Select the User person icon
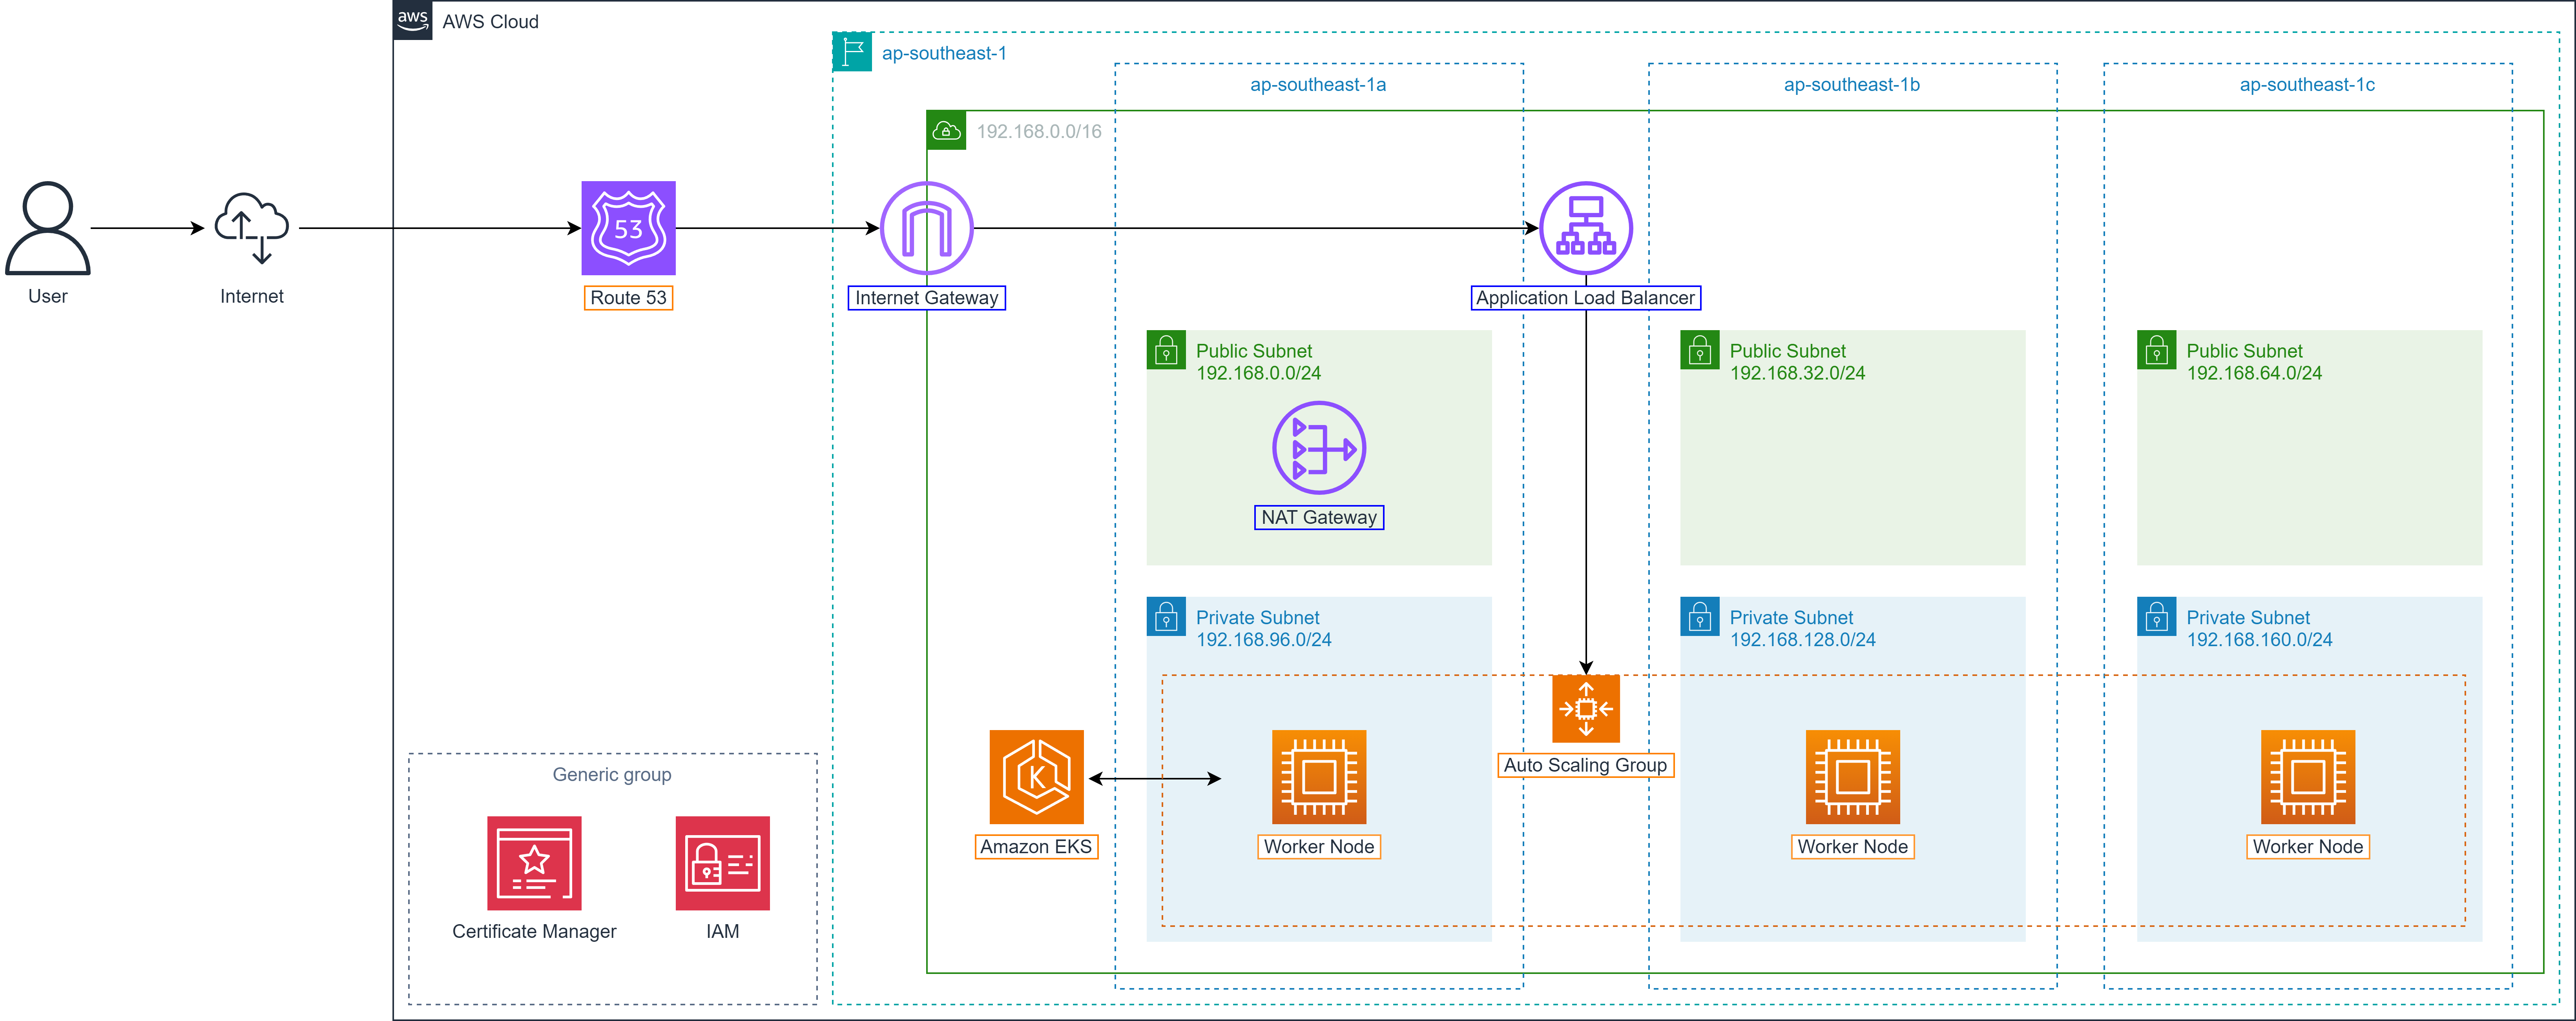2576x1021 pixels. tap(47, 228)
